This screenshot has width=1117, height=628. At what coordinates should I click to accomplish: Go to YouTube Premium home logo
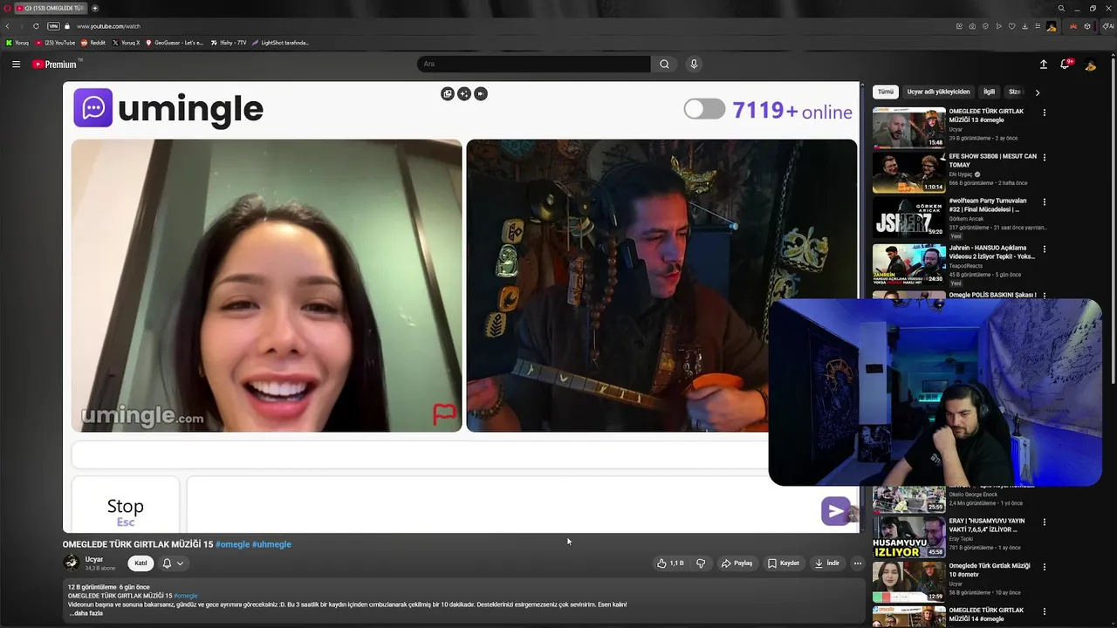click(55, 64)
